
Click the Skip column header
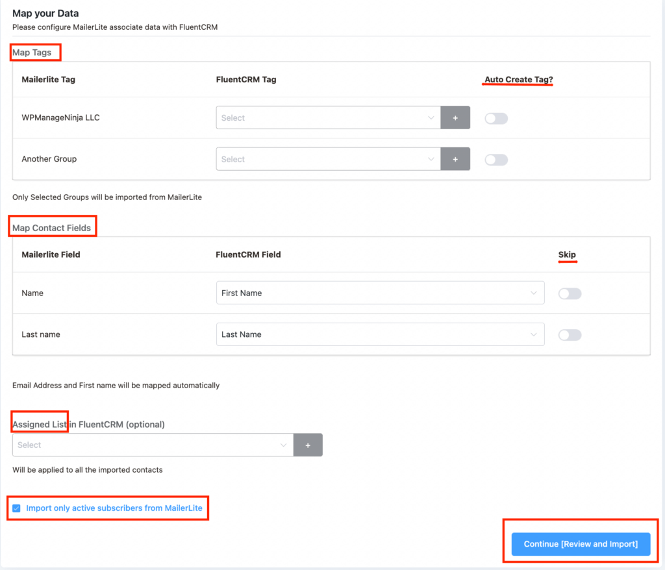click(x=566, y=254)
